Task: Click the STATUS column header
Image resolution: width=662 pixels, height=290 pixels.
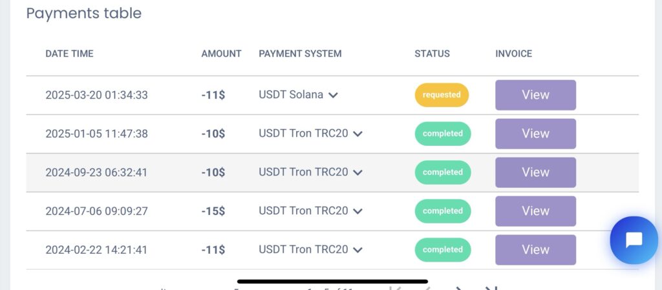Action: pos(432,54)
